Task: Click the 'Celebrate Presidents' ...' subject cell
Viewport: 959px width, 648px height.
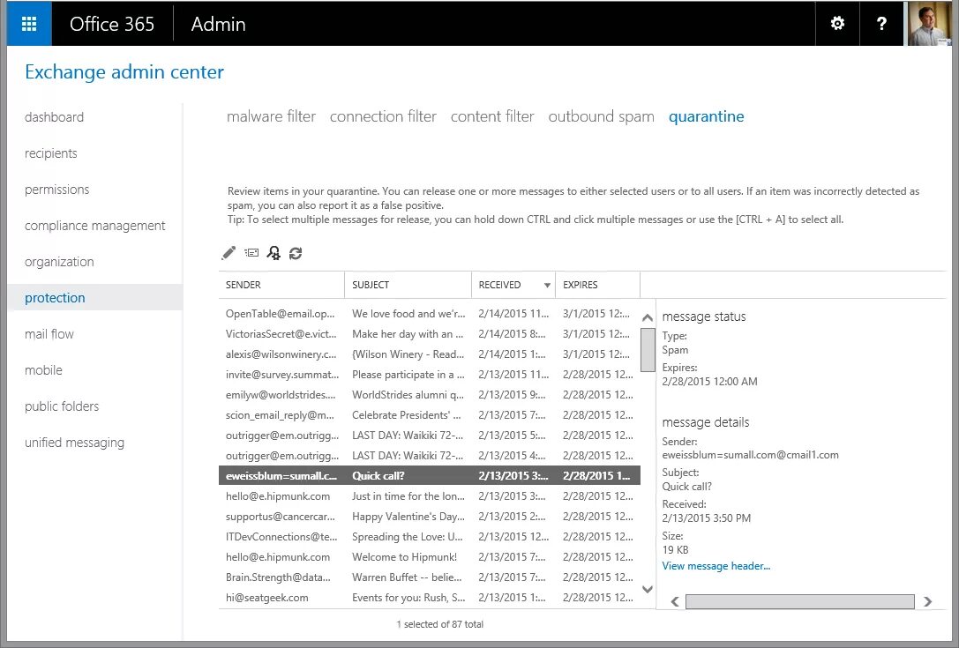Action: pos(406,415)
